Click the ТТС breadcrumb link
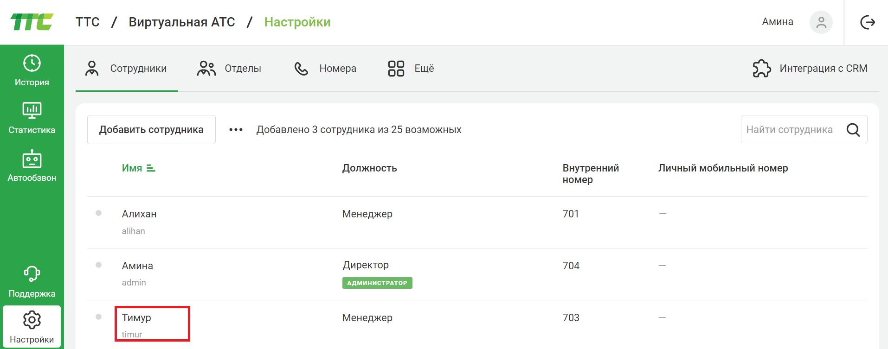This screenshot has height=349, width=888. point(88,22)
